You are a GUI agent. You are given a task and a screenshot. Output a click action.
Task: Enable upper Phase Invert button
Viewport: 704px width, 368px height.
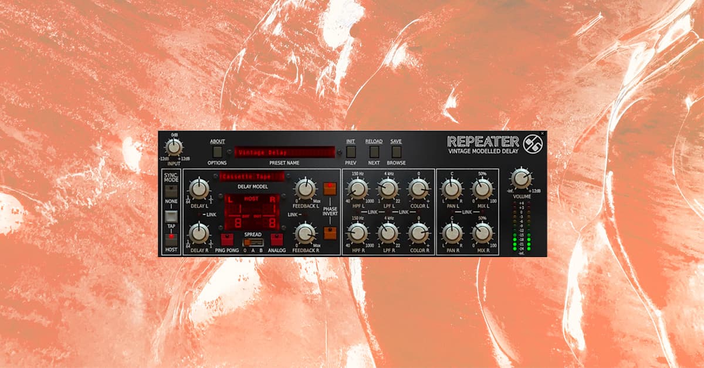[x=330, y=188]
